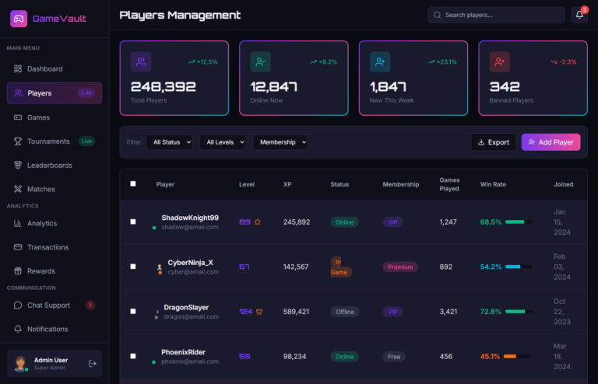Screen dimensions: 598x384
Task: Go to Leaderboards in the sidebar
Action: [x=50, y=165]
